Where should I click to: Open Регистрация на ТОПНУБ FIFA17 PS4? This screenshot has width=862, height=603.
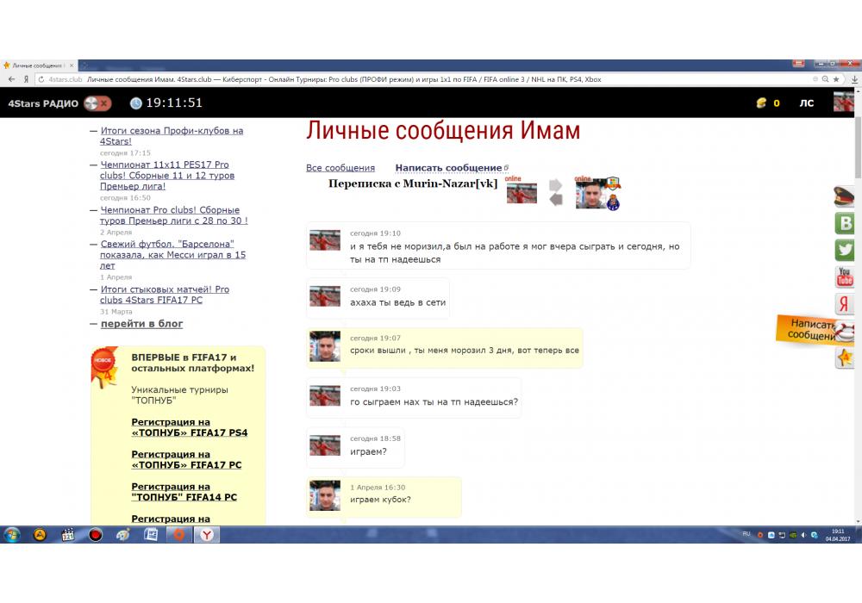click(x=189, y=427)
